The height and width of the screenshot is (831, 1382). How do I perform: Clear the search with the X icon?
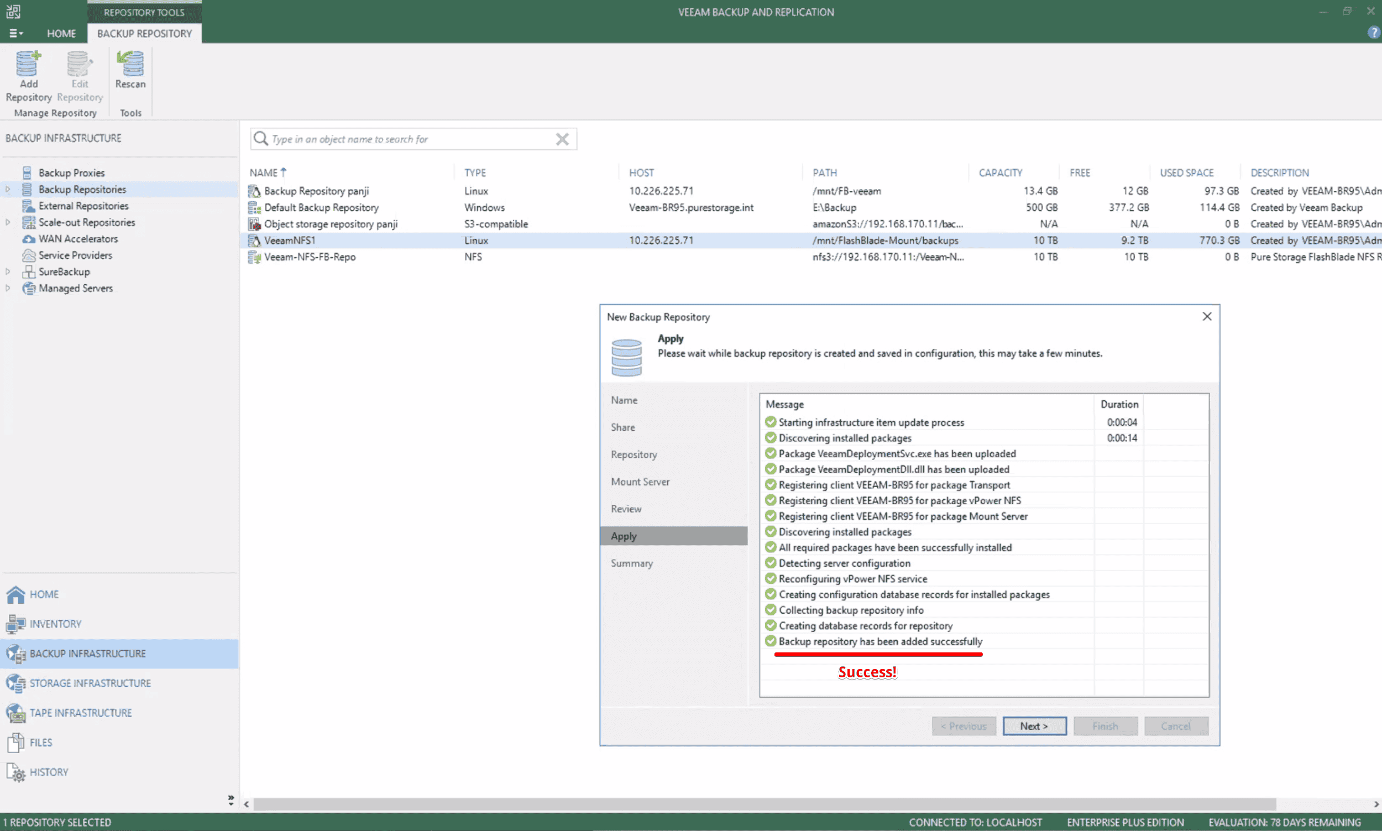point(562,139)
